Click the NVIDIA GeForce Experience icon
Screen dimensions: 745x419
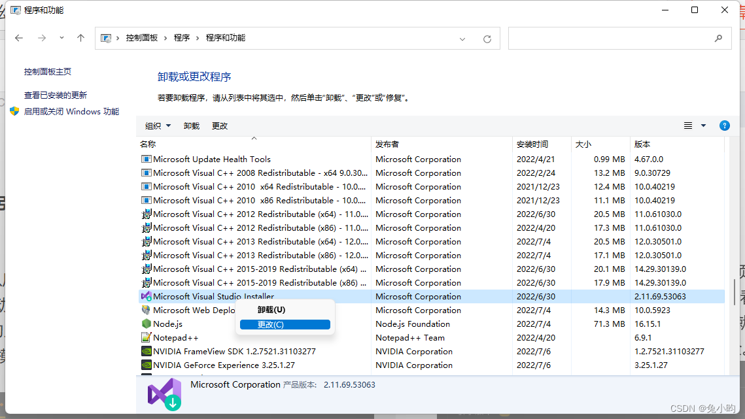tap(147, 365)
